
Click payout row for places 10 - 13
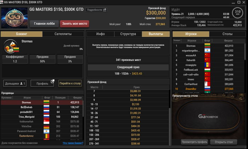pos(128,104)
